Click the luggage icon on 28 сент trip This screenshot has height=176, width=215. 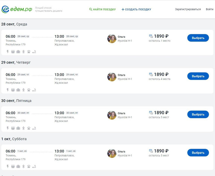point(18,52)
